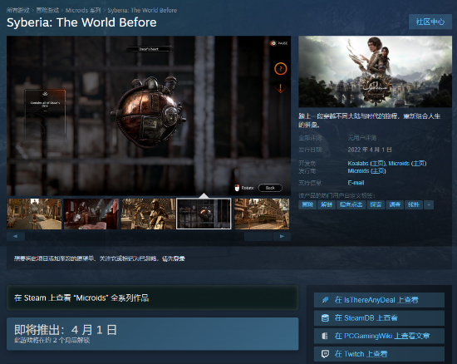The height and width of the screenshot is (364, 457).
Task: Open the Koalabs developer link
Action: point(358,164)
